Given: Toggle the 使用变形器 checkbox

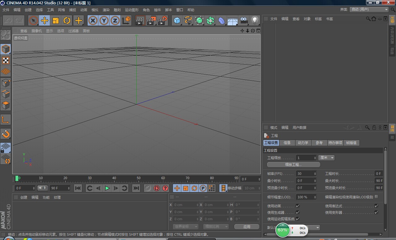Looking at the screenshot, I should (376, 213).
